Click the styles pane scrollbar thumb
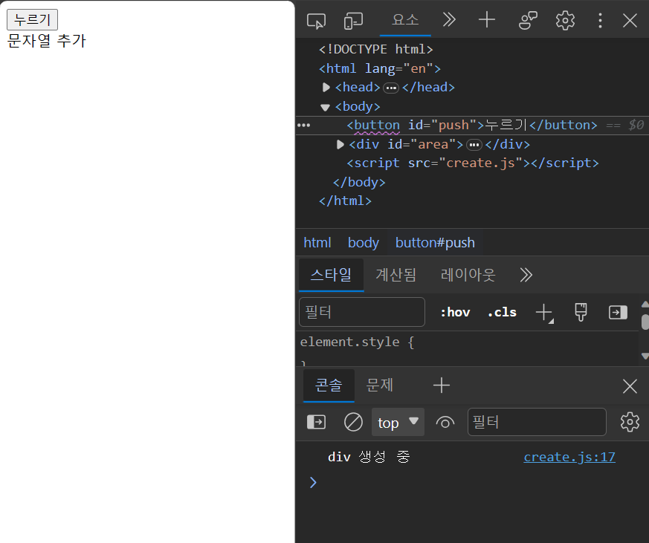 645,322
